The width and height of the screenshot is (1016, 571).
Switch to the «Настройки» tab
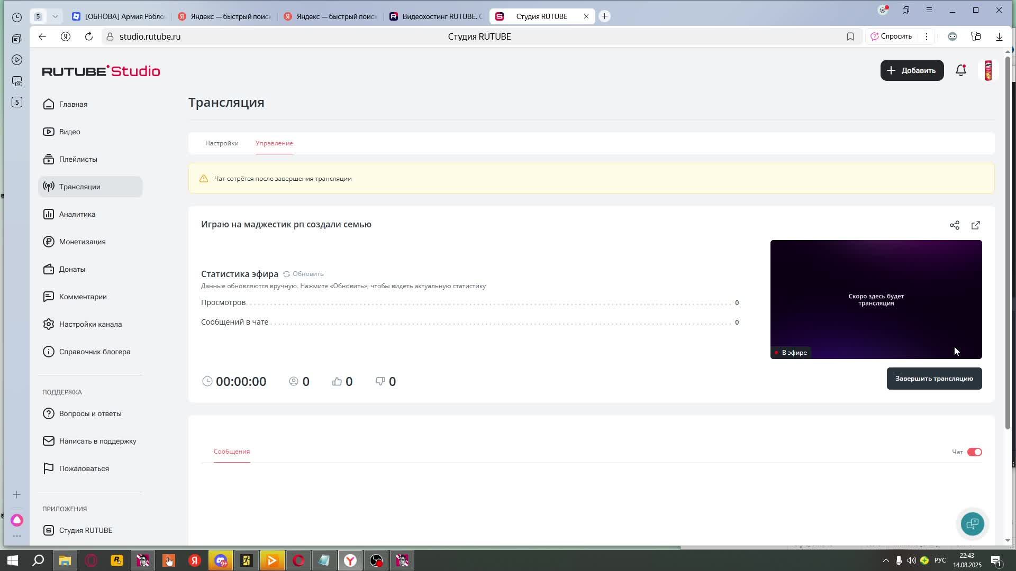click(x=222, y=143)
